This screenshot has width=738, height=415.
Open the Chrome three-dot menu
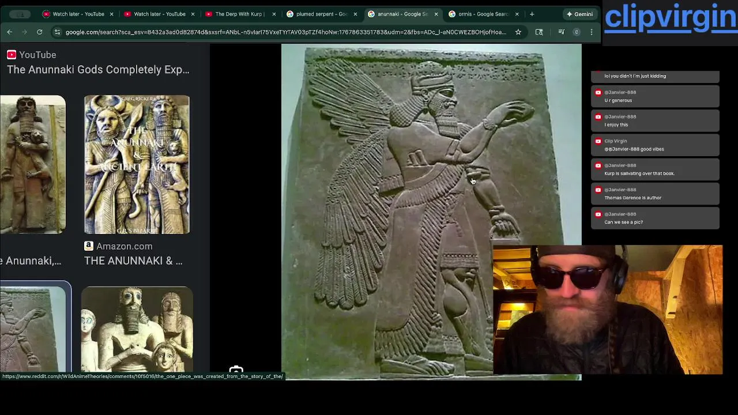pos(592,32)
